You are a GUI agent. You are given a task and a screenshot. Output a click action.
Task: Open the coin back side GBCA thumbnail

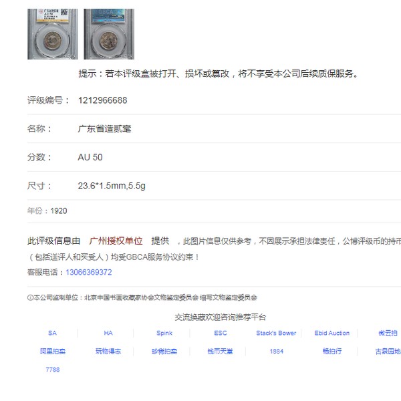tap(109, 34)
